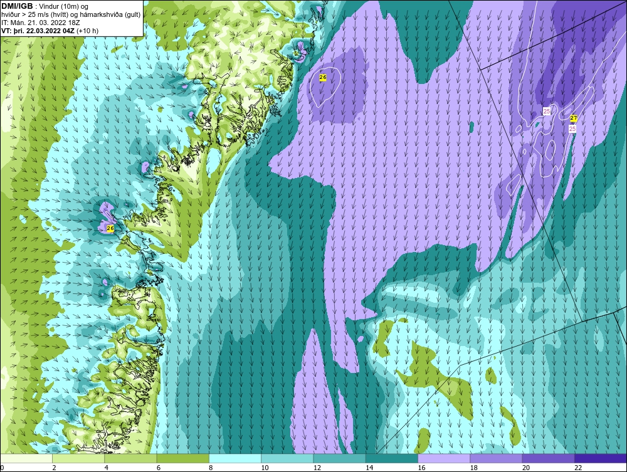This screenshot has width=627, height=472.
Task: Click the 2–4 m/s light green swatch
Action: coord(78,458)
